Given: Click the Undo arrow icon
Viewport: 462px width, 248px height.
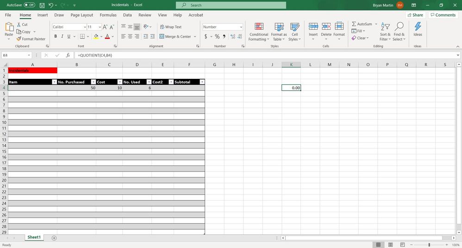Looking at the screenshot, I should click(51, 5).
